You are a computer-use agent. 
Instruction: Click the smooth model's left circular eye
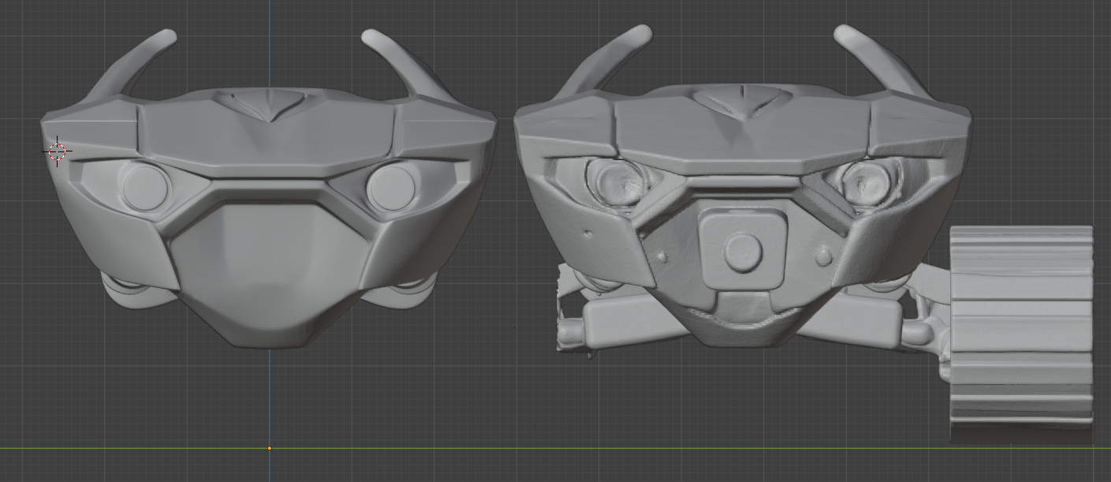click(146, 187)
